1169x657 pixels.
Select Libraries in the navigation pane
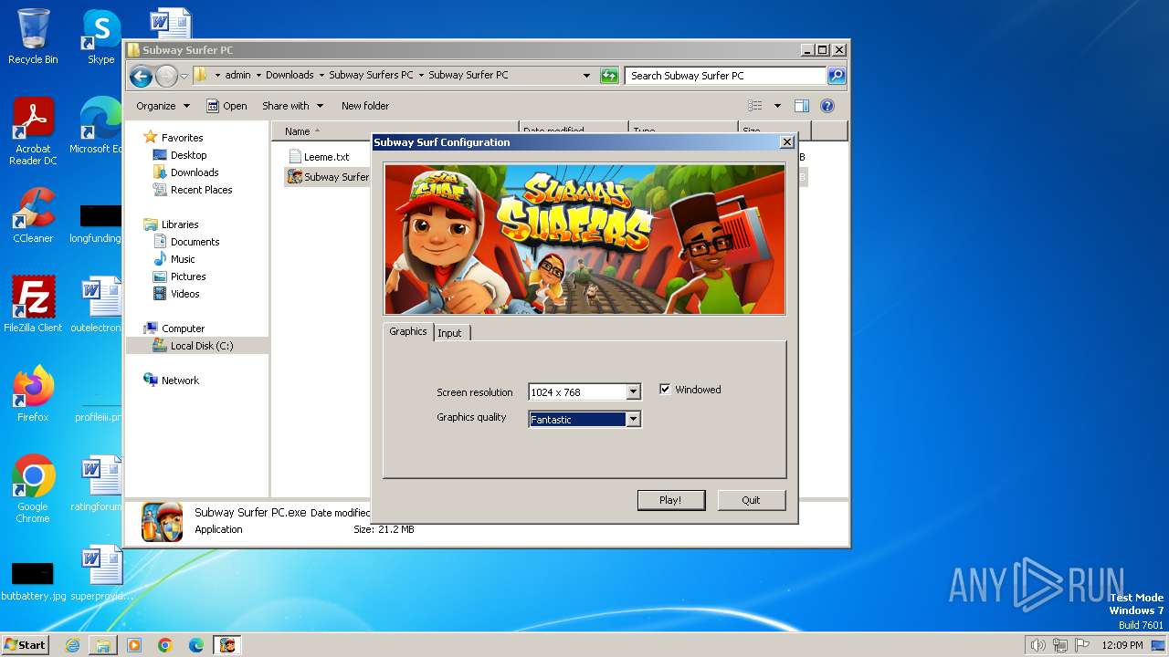[180, 224]
